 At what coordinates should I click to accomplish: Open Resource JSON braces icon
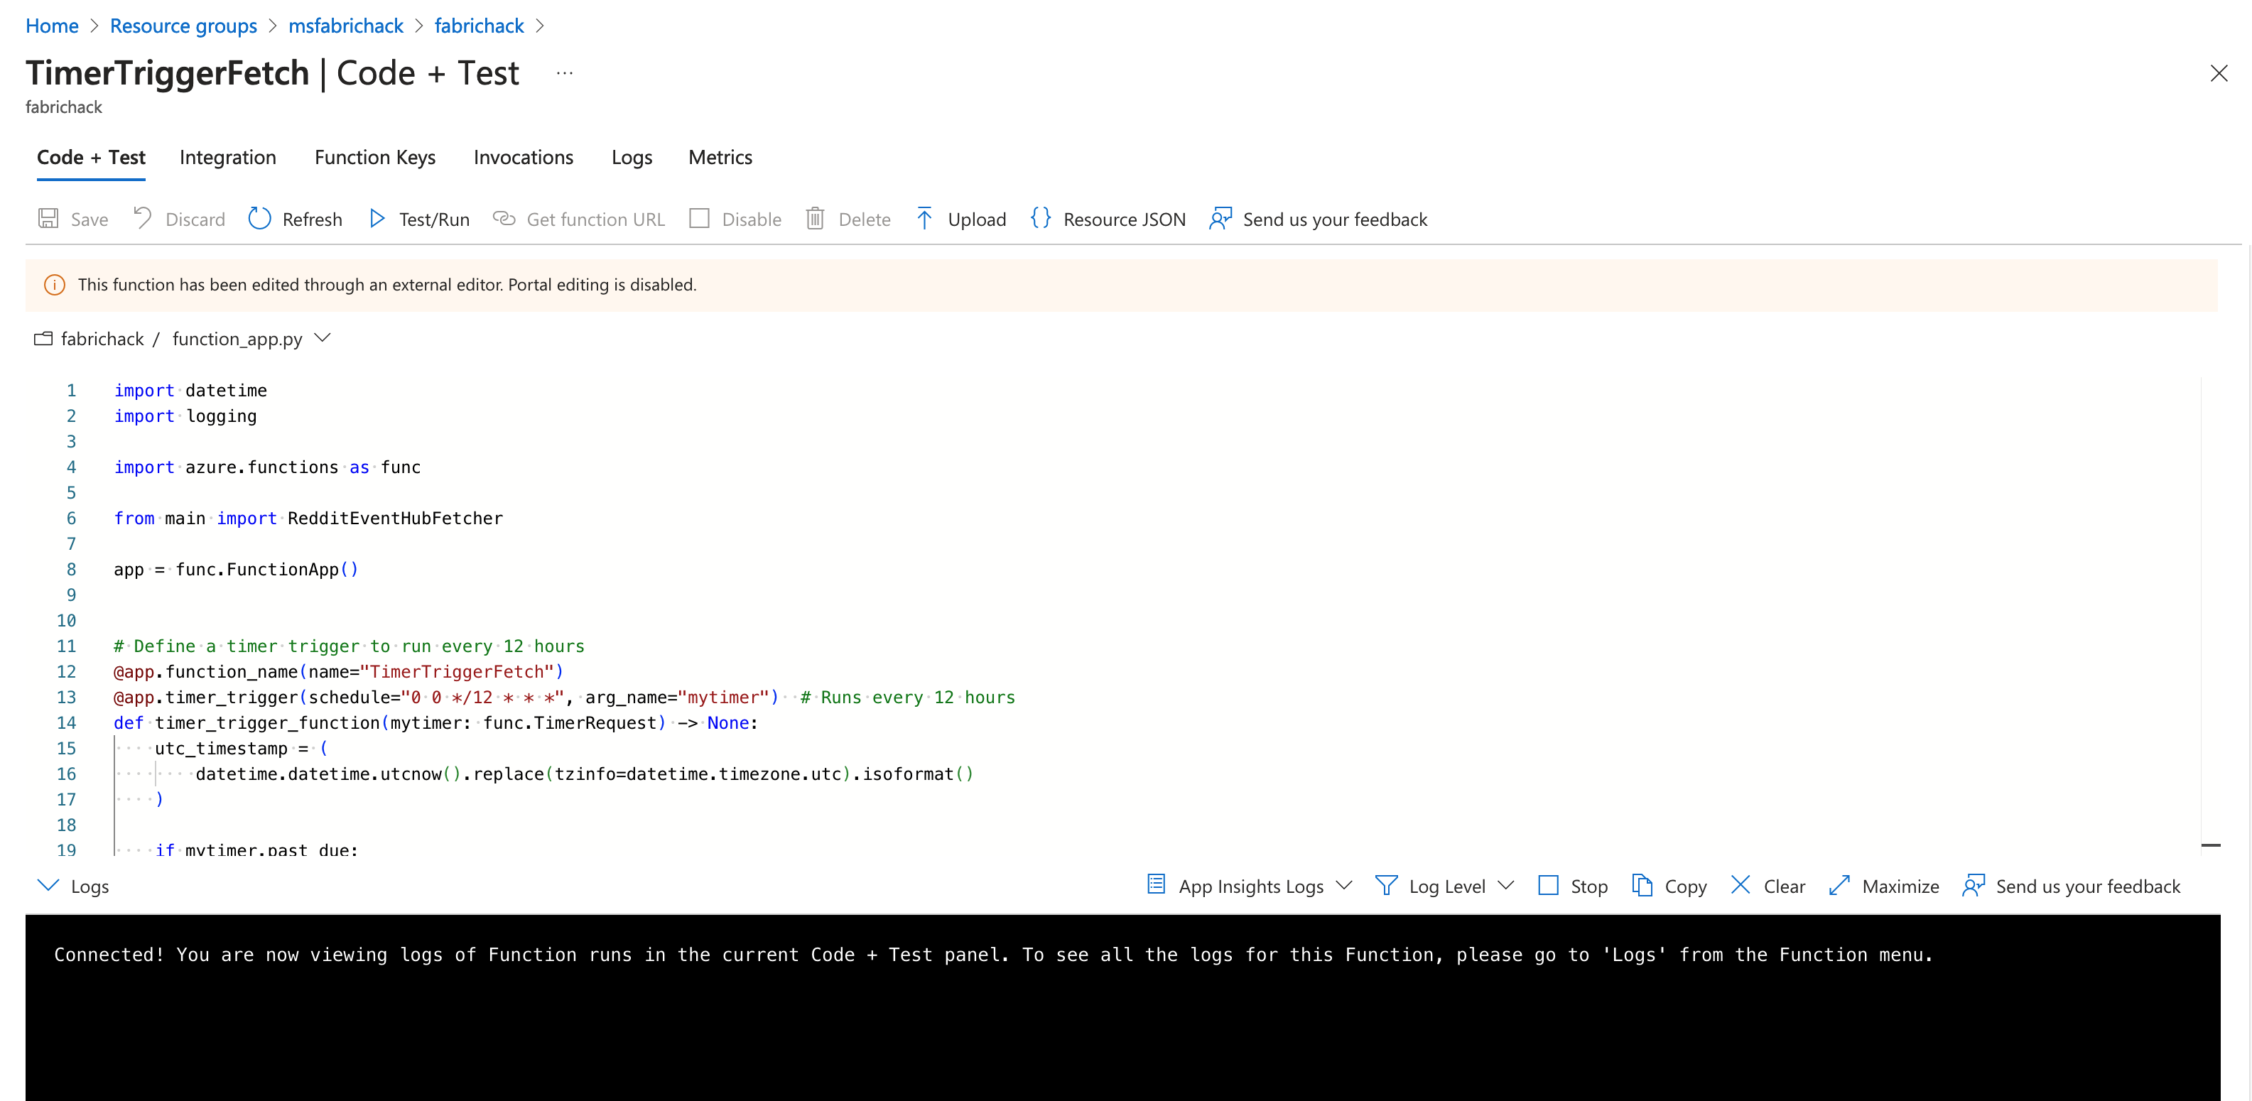pos(1040,219)
